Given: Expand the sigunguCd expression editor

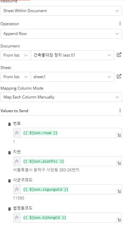Looking at the screenshot, I should (x=119, y=191).
